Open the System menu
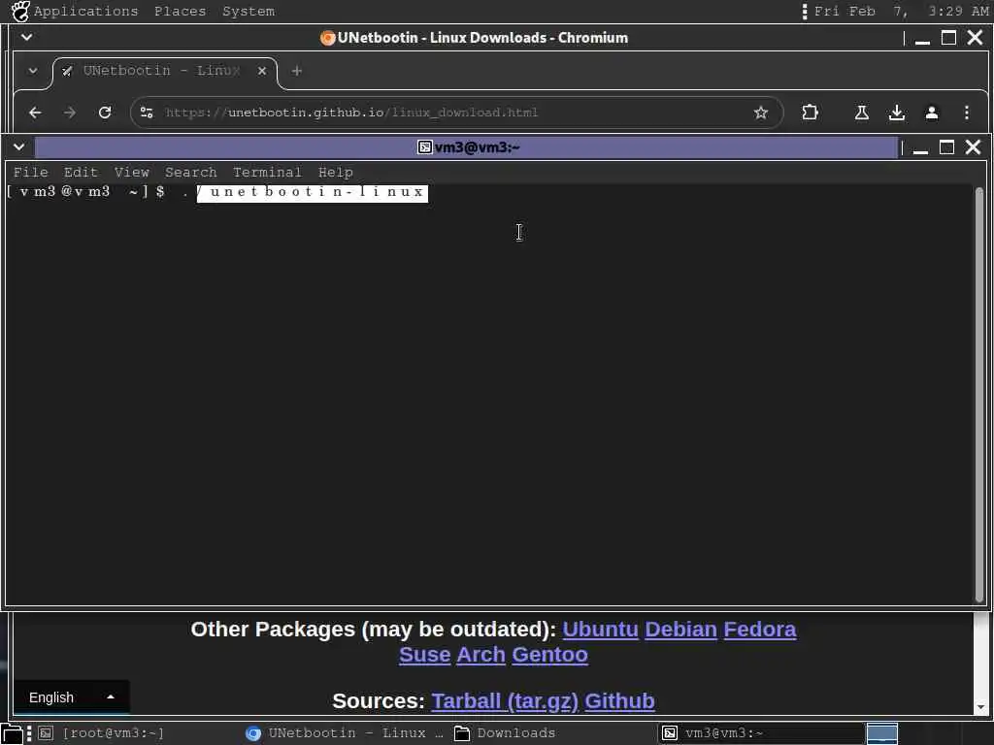Viewport: 994px width, 745px height. click(248, 12)
